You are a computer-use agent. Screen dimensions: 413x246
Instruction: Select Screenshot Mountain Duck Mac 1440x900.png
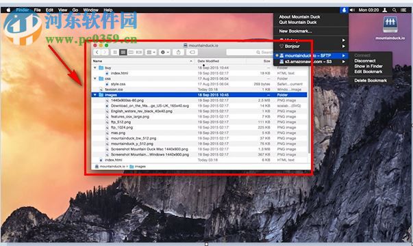[149, 149]
